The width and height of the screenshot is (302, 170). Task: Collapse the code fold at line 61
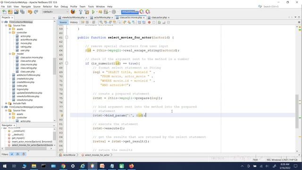pyautogui.click(x=67, y=37)
